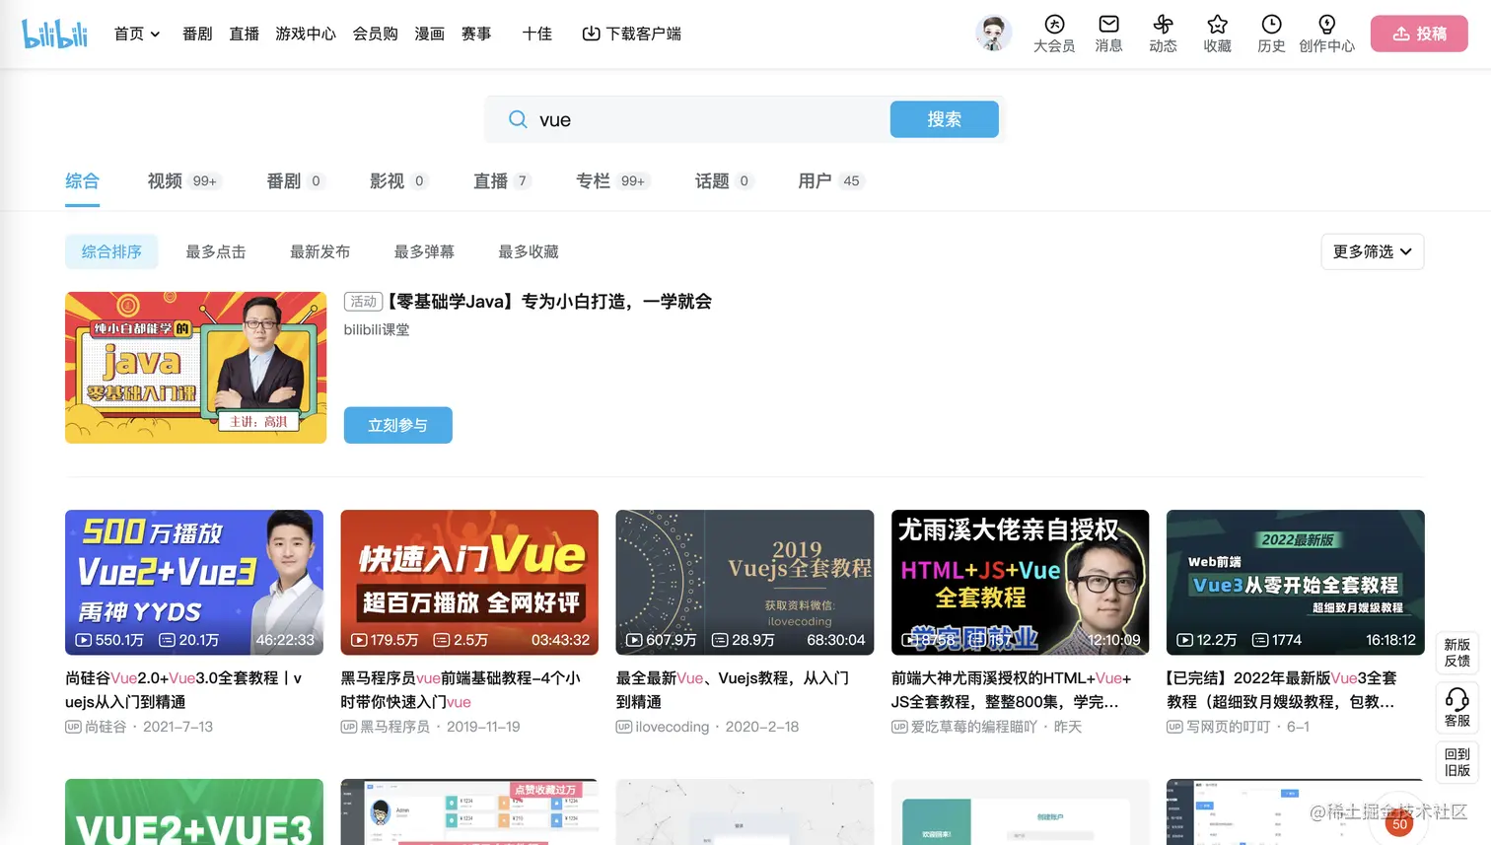Open 【已完结】2022年最新版Vue3全套 title
The width and height of the screenshot is (1491, 845).
click(1282, 690)
